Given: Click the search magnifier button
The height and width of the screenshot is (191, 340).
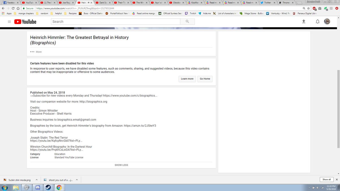Looking at the screenshot, I should 187,22.
